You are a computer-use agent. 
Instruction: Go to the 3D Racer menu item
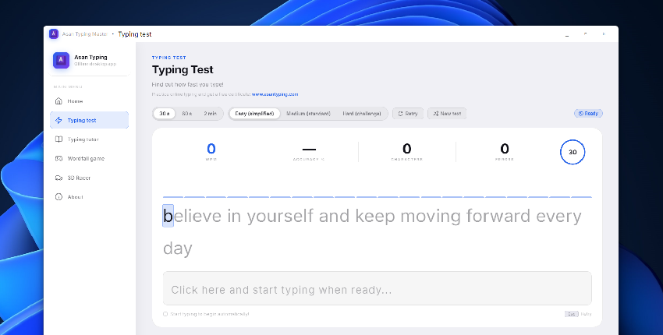(89, 178)
